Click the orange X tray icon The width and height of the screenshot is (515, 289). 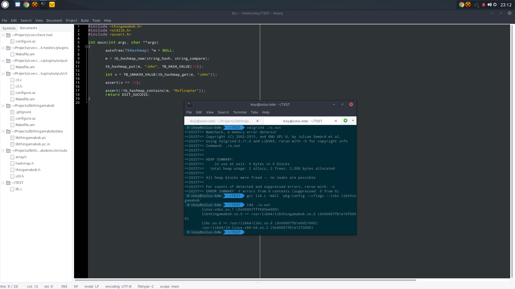click(468, 5)
